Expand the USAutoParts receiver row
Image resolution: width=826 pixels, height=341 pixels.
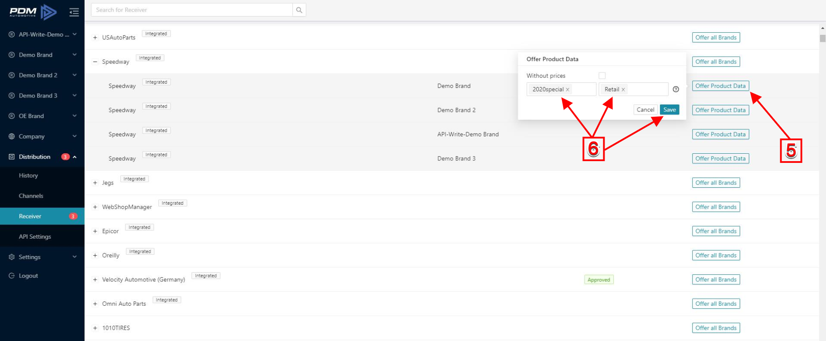click(x=95, y=37)
